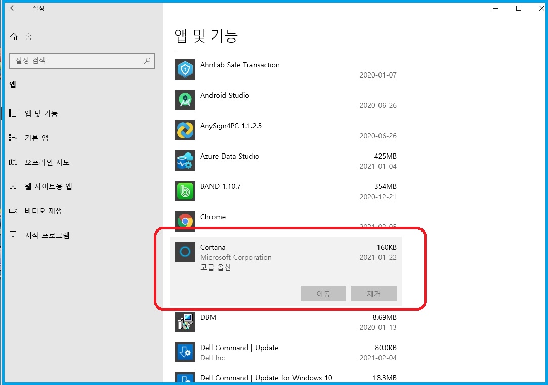Click Azure Data Studio size 425MB

coord(385,156)
